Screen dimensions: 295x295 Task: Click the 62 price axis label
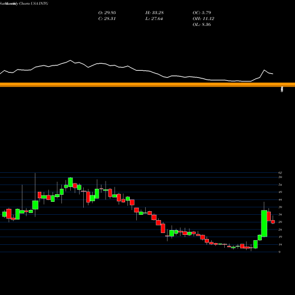[x=280, y=173]
